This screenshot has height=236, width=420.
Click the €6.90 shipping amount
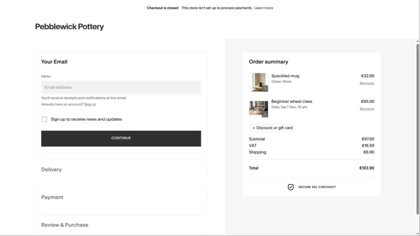click(369, 152)
